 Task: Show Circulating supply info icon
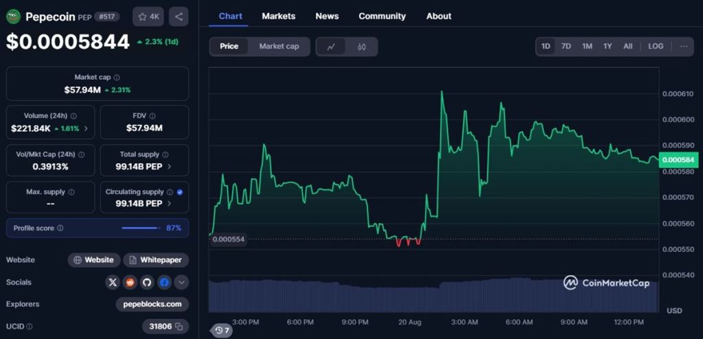[x=170, y=192]
